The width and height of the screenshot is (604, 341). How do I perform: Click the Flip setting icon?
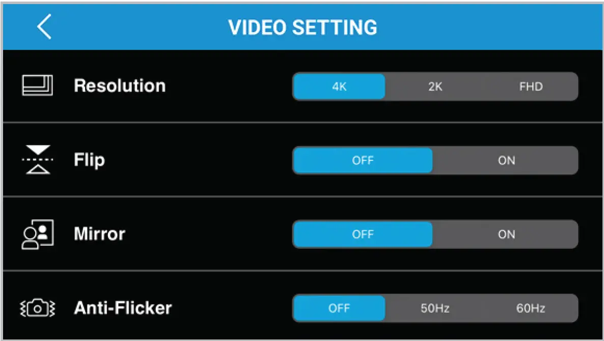pyautogui.click(x=38, y=160)
